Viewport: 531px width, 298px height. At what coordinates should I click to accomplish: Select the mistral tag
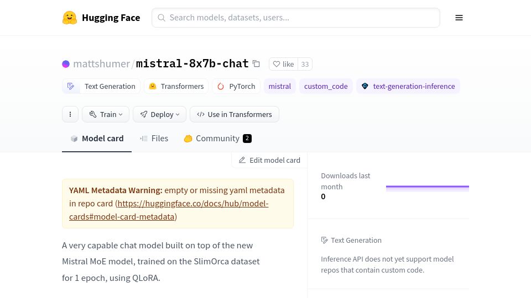[280, 86]
